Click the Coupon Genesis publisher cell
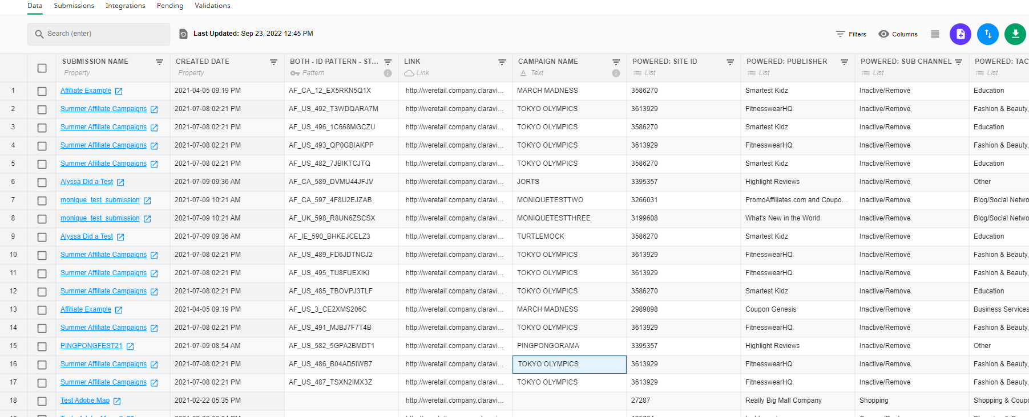The height and width of the screenshot is (417, 1029). point(798,310)
